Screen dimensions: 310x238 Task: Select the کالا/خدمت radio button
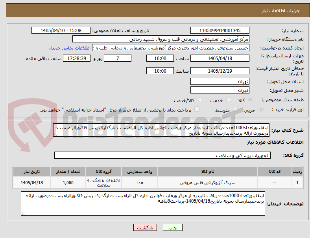(201, 100)
